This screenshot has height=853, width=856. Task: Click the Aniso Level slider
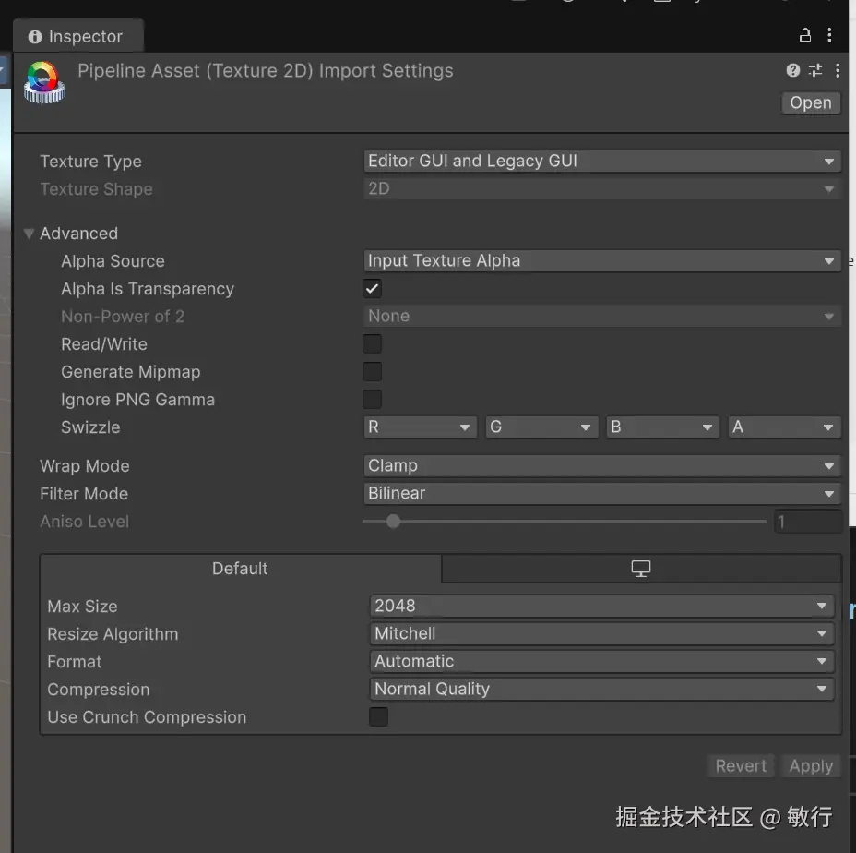[x=563, y=522]
